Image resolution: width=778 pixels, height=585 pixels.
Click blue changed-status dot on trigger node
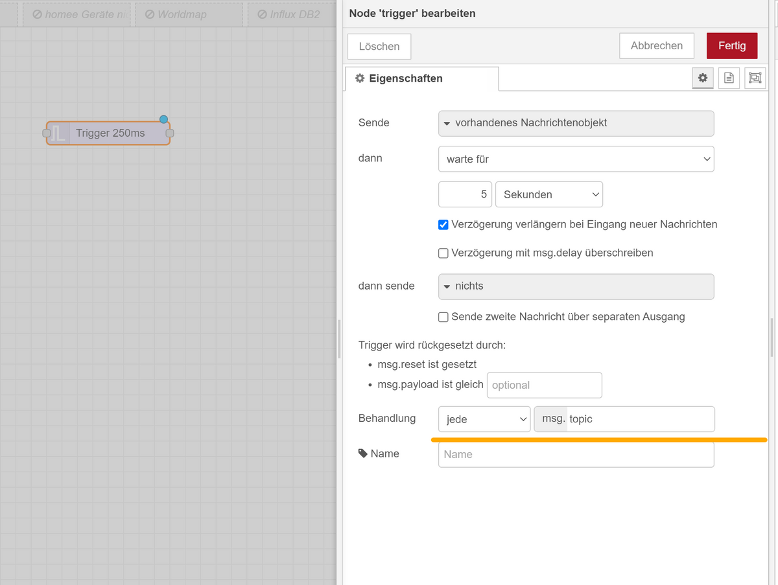163,119
